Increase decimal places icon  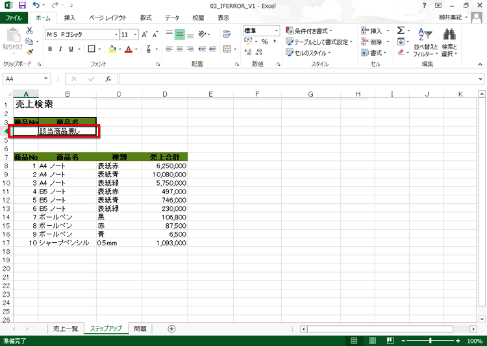pyautogui.click(x=248, y=52)
